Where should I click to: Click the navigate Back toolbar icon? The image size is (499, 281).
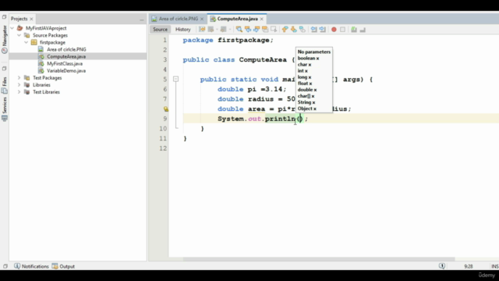click(211, 30)
